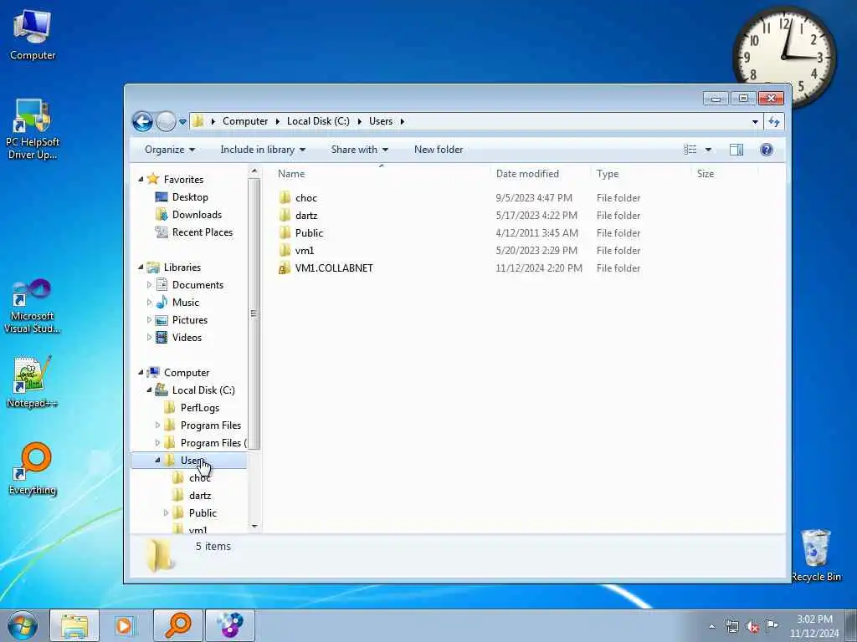The height and width of the screenshot is (642, 857).
Task: Click Windows Explorer in the taskbar
Action: pyautogui.click(x=74, y=625)
